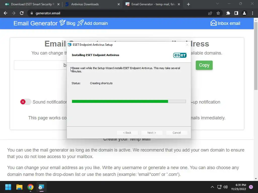Open volume speaker tray icon
The height and width of the screenshot is (193, 258).
[225, 187]
